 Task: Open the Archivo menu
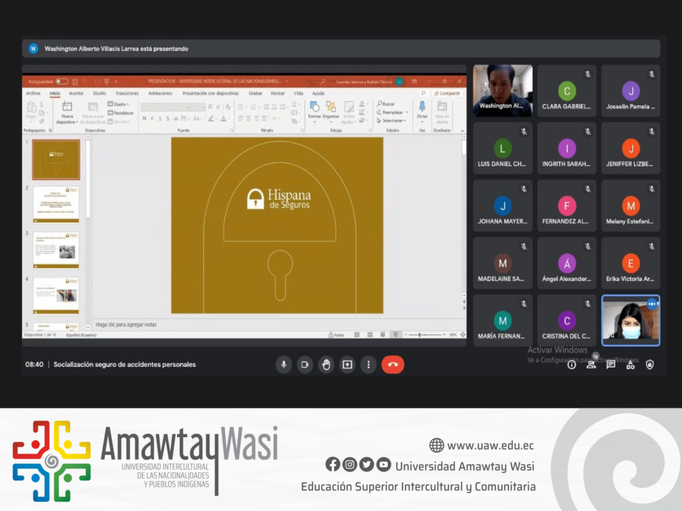tap(33, 93)
